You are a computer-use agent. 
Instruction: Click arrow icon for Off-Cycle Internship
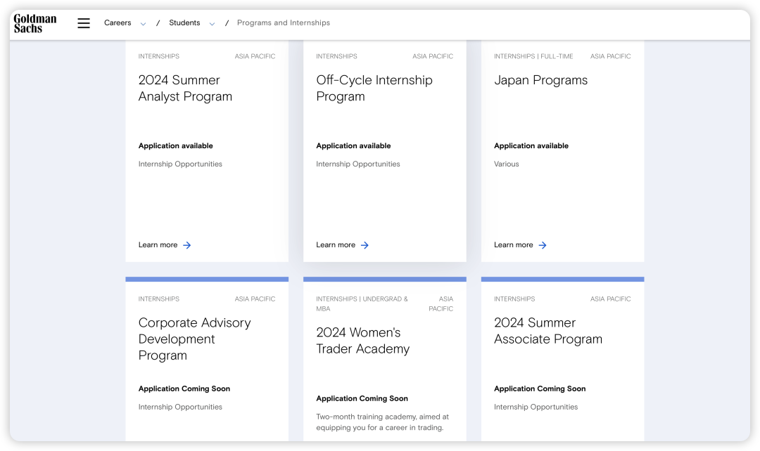point(365,245)
